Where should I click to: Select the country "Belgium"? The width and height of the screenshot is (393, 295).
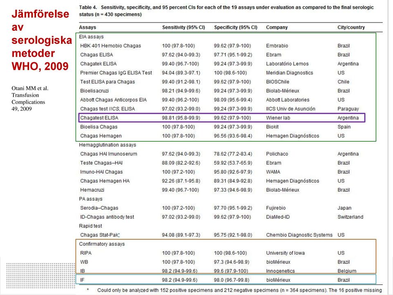point(347,271)
